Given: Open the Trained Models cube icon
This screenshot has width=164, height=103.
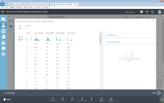Looking at the screenshot, I should tap(3, 48).
